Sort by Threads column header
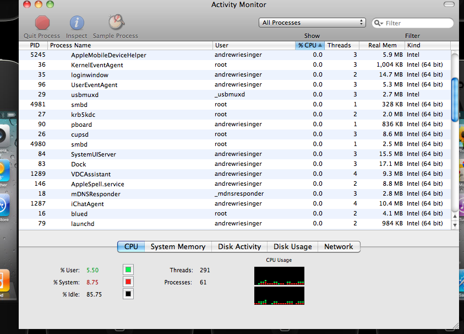This screenshot has height=334, width=464. coord(342,45)
